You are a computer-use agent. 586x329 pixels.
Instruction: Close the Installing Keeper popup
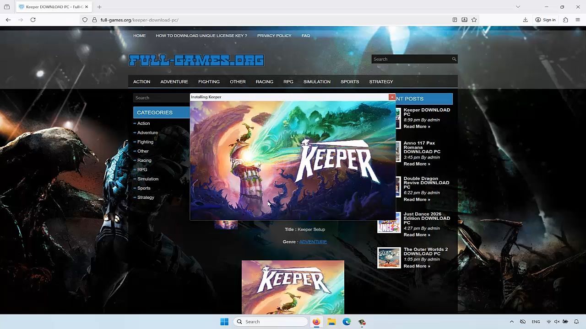392,97
